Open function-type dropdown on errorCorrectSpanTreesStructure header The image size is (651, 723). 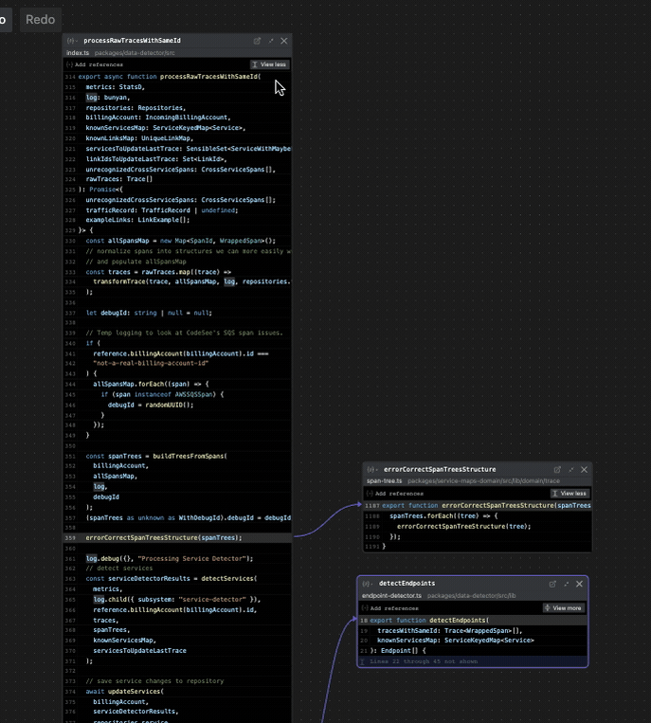coord(372,469)
